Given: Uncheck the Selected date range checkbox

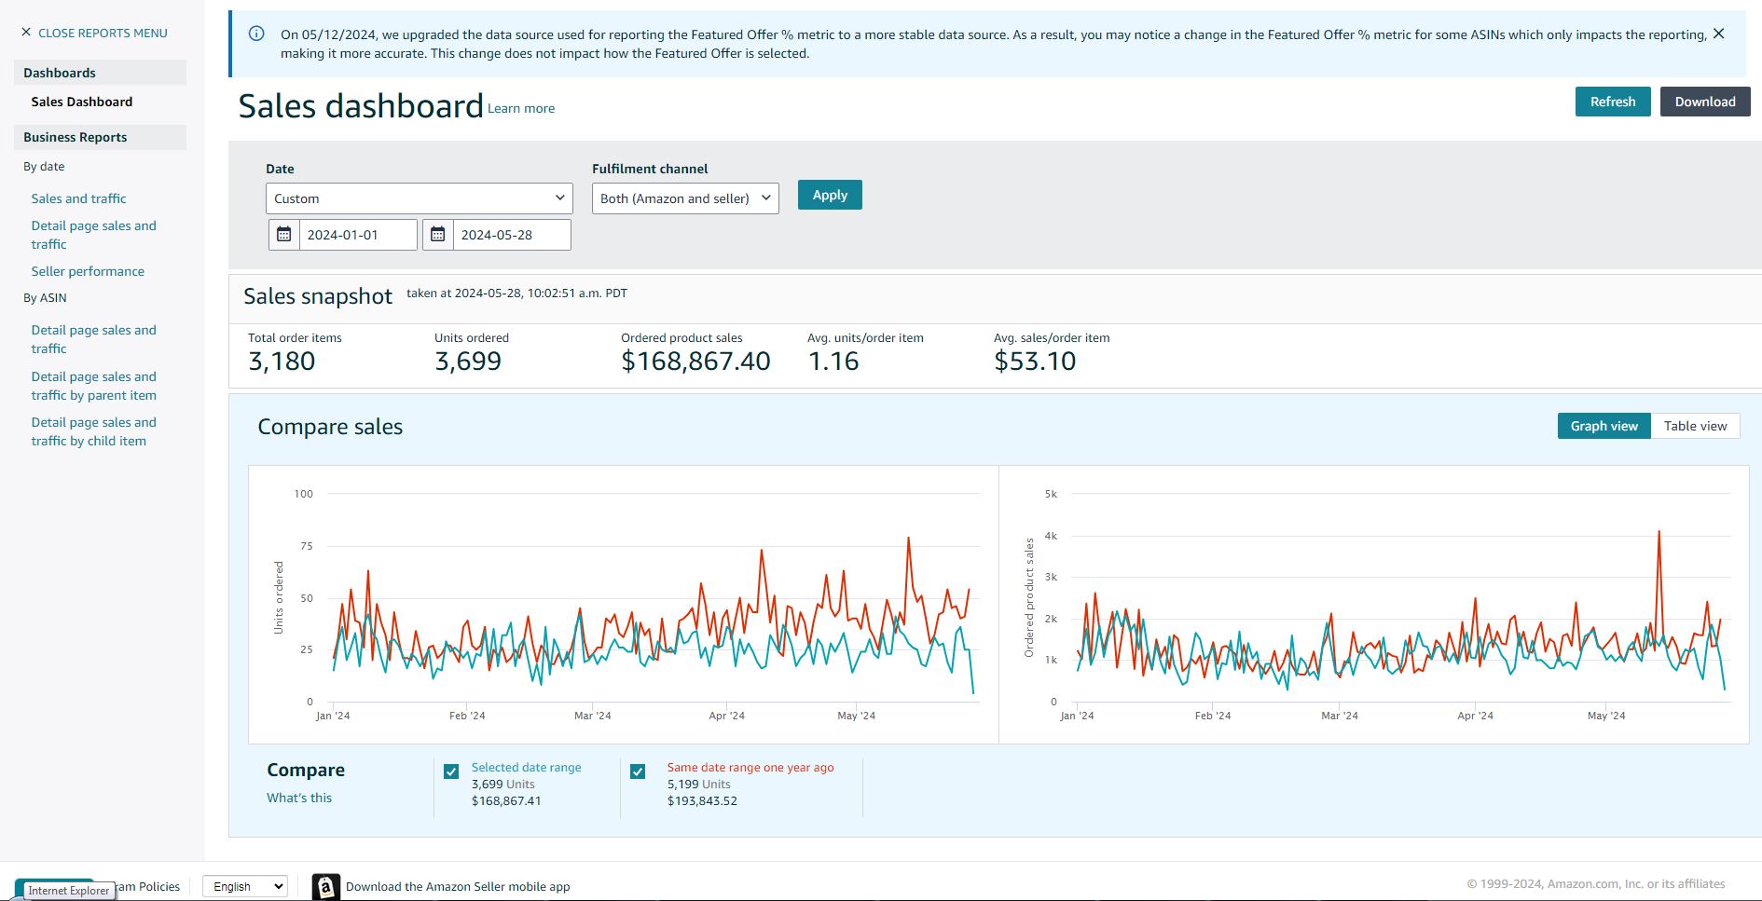Looking at the screenshot, I should [451, 771].
